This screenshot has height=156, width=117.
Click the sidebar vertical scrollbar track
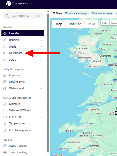coord(48,83)
